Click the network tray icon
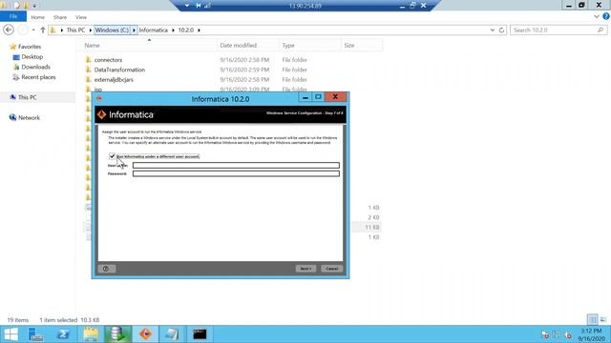Image resolution: width=611 pixels, height=343 pixels. [x=557, y=334]
